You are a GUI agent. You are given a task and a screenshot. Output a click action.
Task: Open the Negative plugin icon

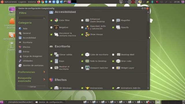tap(56, 27)
